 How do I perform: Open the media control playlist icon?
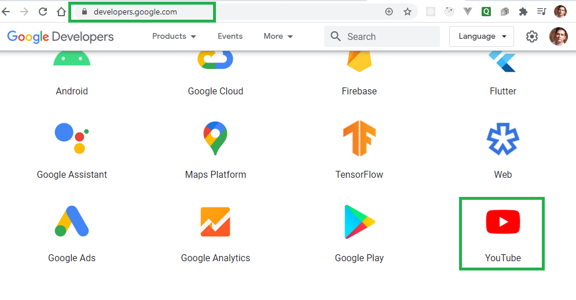[541, 12]
